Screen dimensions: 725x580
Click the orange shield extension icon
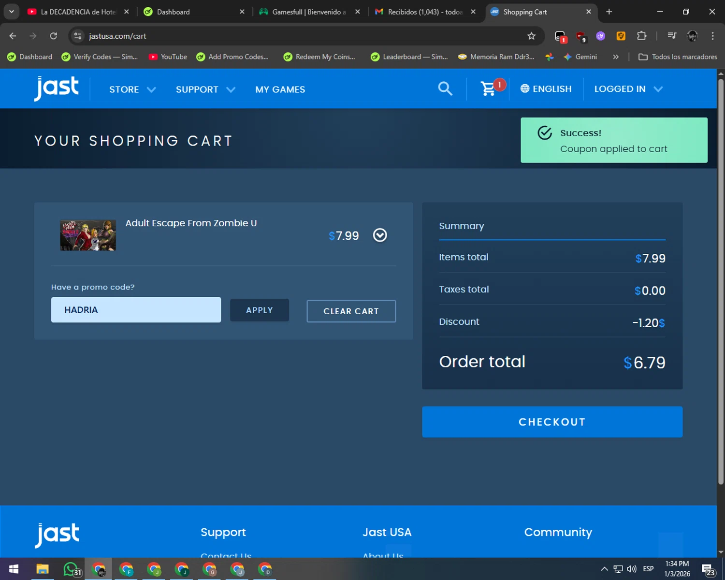[x=621, y=36]
